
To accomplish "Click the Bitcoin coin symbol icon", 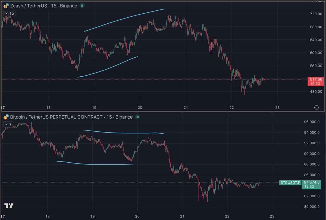I will pyautogui.click(x=5, y=117).
